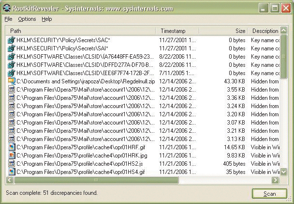The height and width of the screenshot is (204, 294).
Task: Click vertical scrollbar down arrow
Action: (x=283, y=172)
